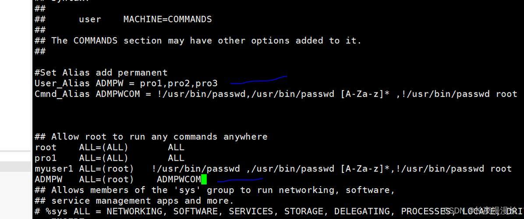Click the blue underline beside ADMPWCOM cursor

click(x=240, y=180)
